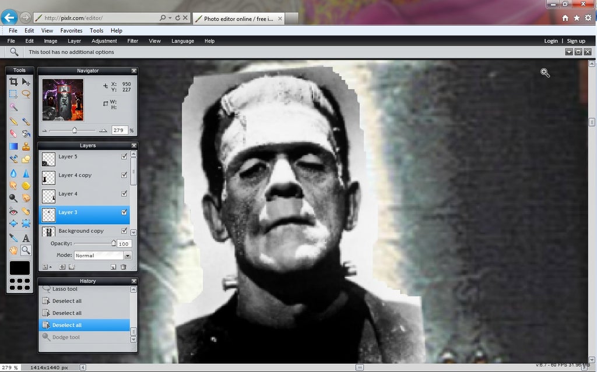The height and width of the screenshot is (372, 597).
Task: Open the Language menu
Action: [x=182, y=41]
